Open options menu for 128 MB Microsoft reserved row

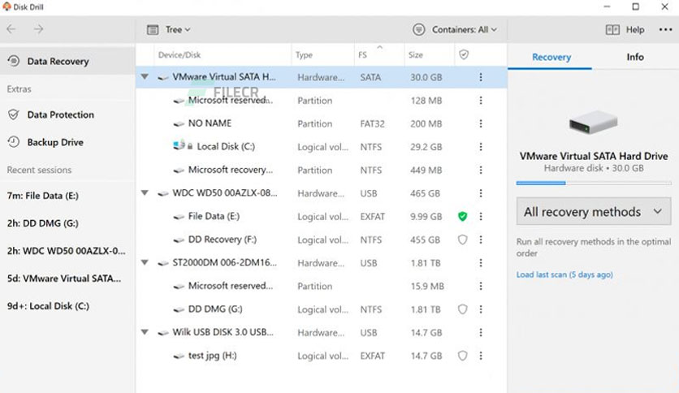pos(481,101)
